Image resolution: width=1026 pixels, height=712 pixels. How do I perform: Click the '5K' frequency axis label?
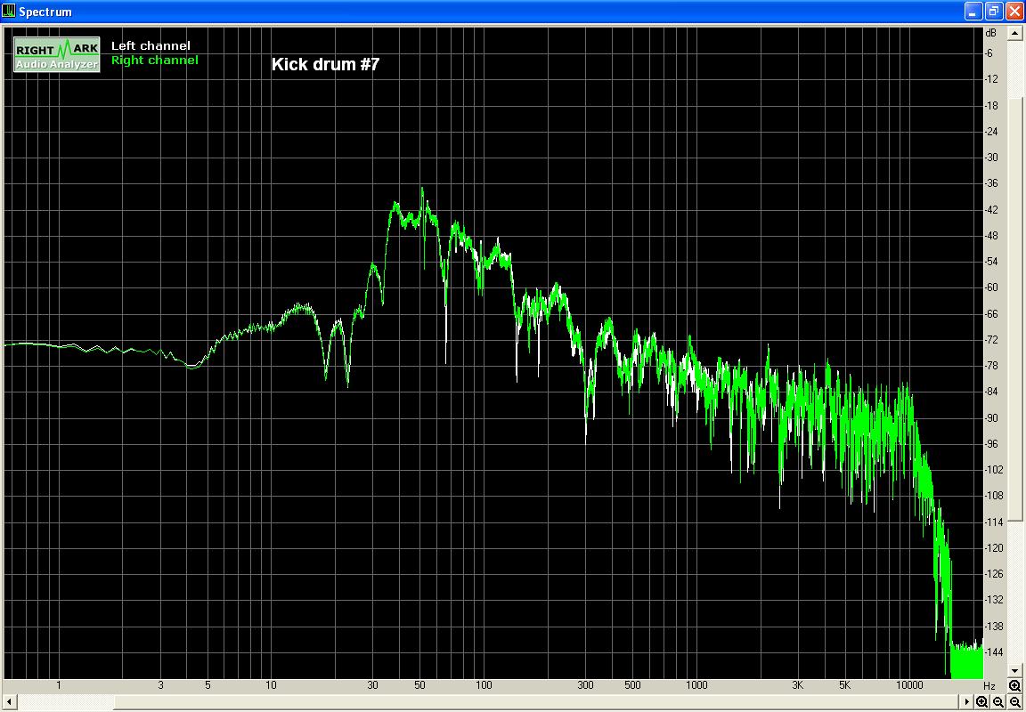click(844, 685)
